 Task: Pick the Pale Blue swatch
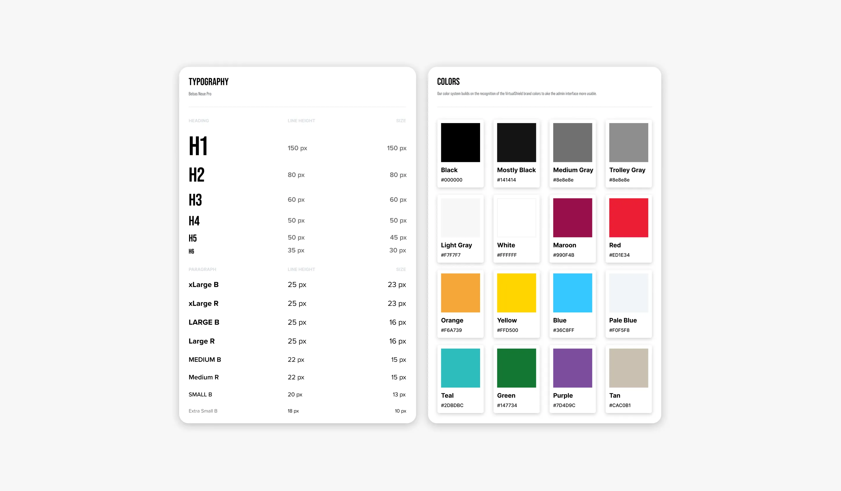coord(628,293)
